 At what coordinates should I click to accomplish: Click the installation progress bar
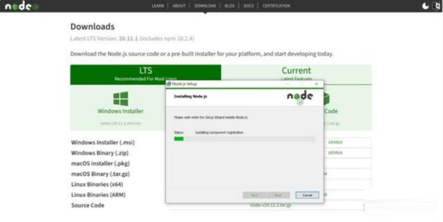(245, 138)
